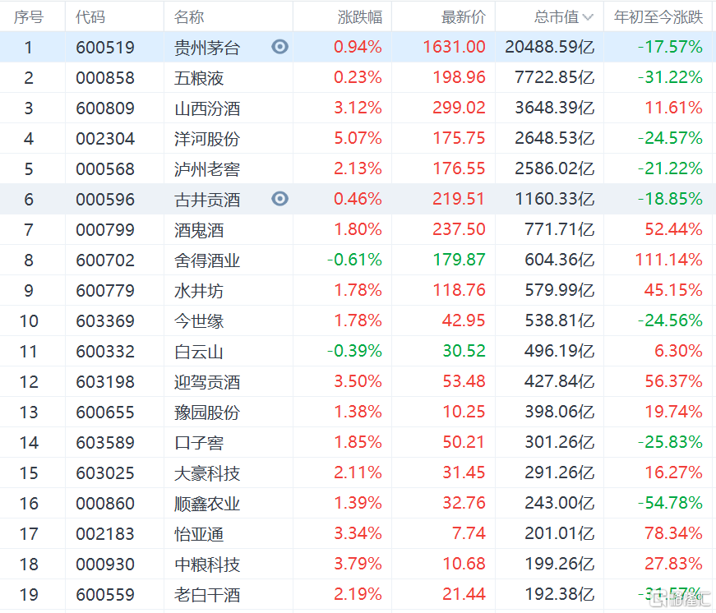Click 白云山 change -0.39%

click(x=354, y=351)
